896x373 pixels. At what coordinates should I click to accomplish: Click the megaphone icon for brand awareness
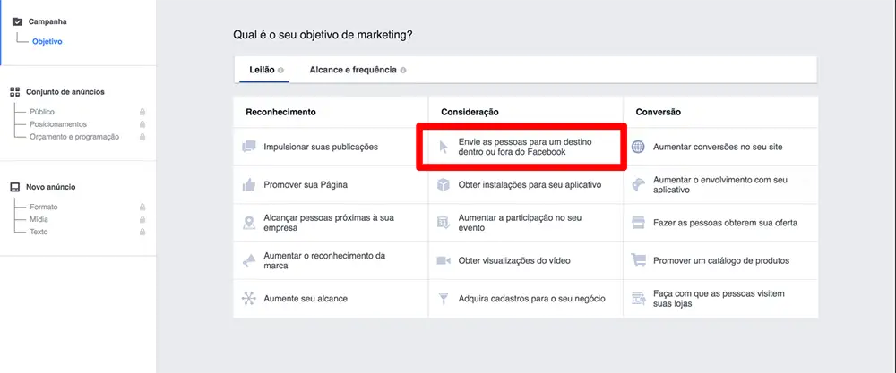(249, 260)
